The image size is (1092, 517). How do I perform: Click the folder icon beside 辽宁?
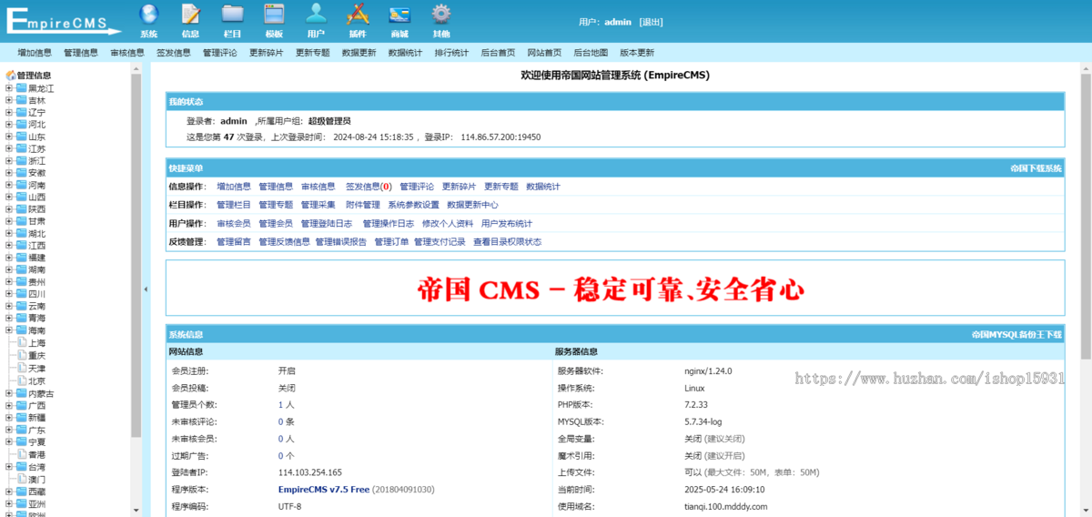tap(21, 112)
